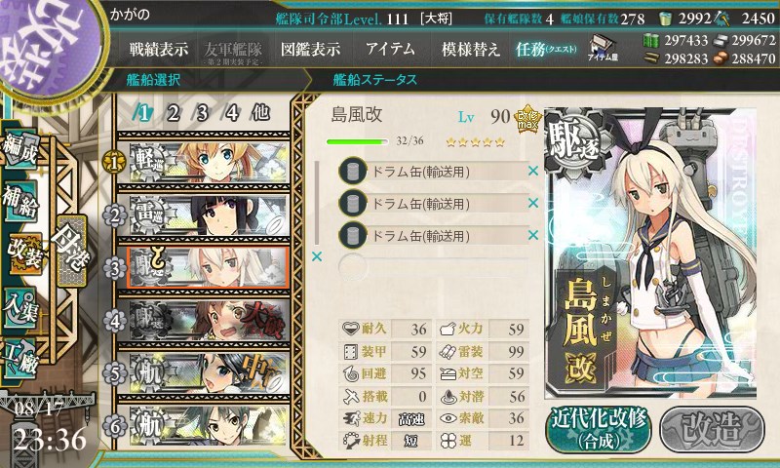Open the 入渠 docking repair sidebar icon
This screenshot has height=468, width=780.
[20, 307]
